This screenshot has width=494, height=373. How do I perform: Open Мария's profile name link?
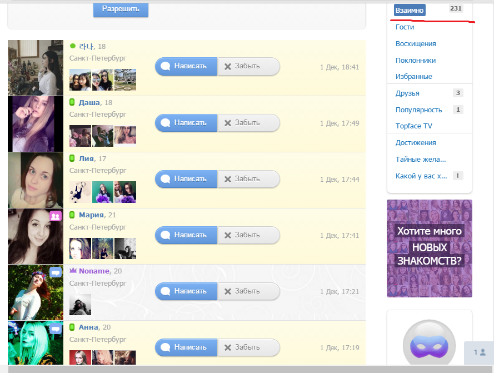click(x=91, y=215)
